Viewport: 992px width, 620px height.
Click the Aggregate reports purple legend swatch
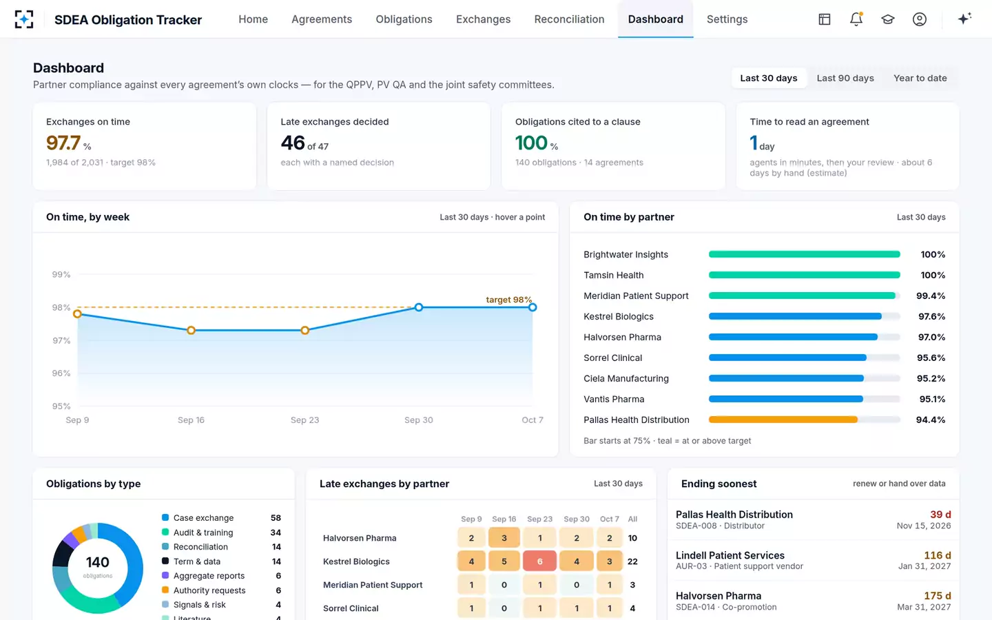tap(165, 575)
